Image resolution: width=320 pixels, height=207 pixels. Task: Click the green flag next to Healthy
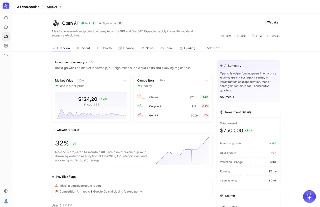139,86
